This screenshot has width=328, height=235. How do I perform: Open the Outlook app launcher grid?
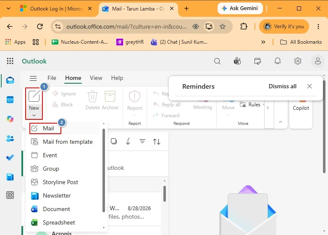(10, 61)
